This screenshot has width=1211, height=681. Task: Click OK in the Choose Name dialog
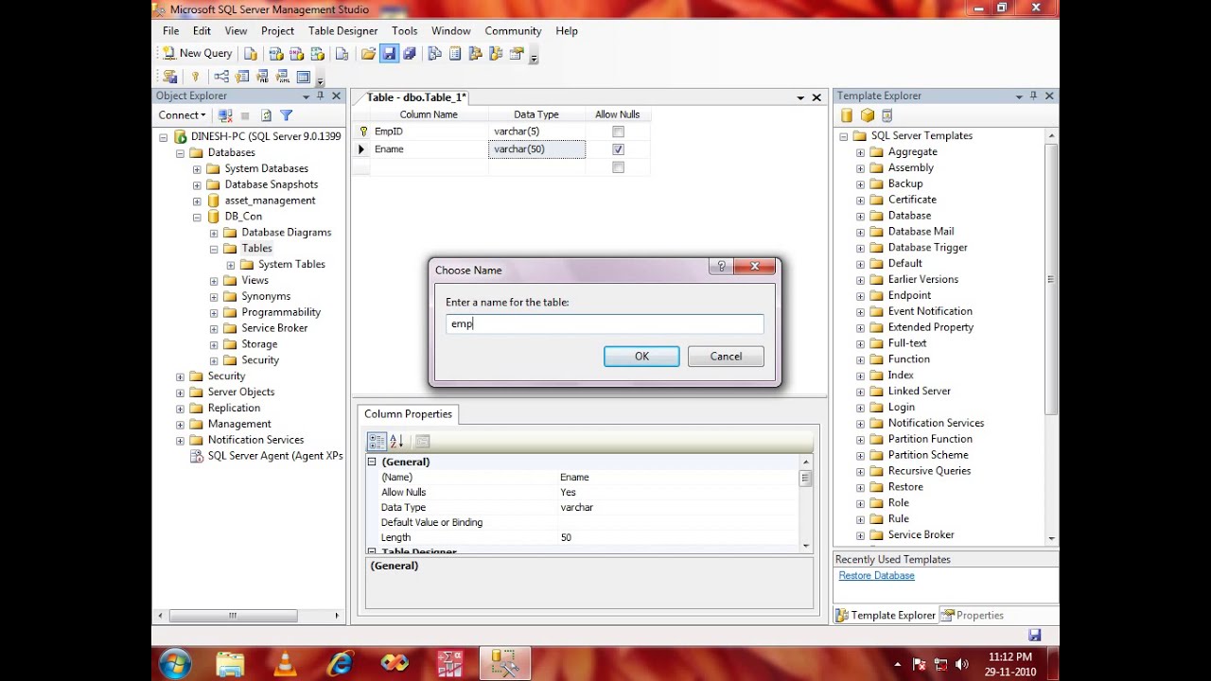click(641, 357)
